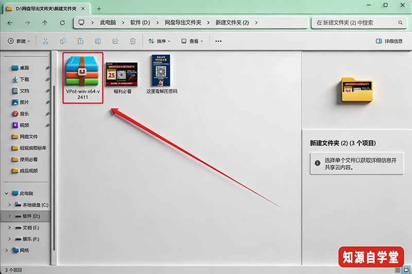This screenshot has width=412, height=274.
Task: Unpin 桌面 using its pin icon
Action: pyautogui.click(x=47, y=68)
